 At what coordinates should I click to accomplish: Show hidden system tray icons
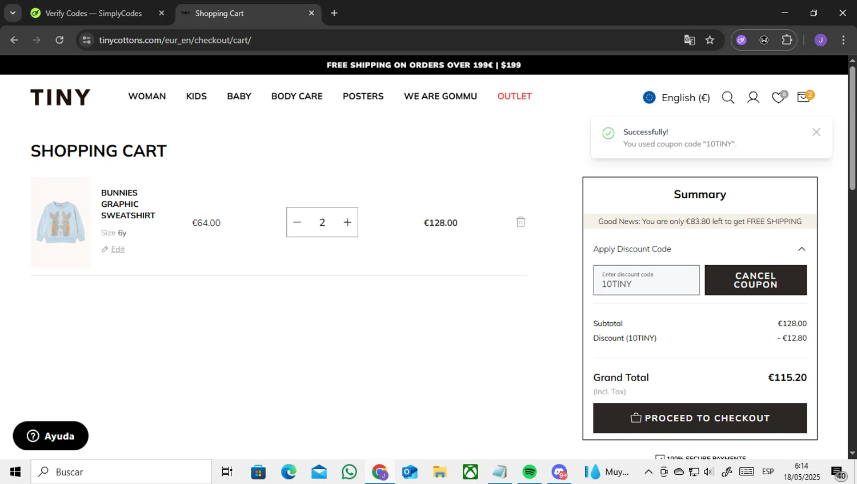pos(648,472)
